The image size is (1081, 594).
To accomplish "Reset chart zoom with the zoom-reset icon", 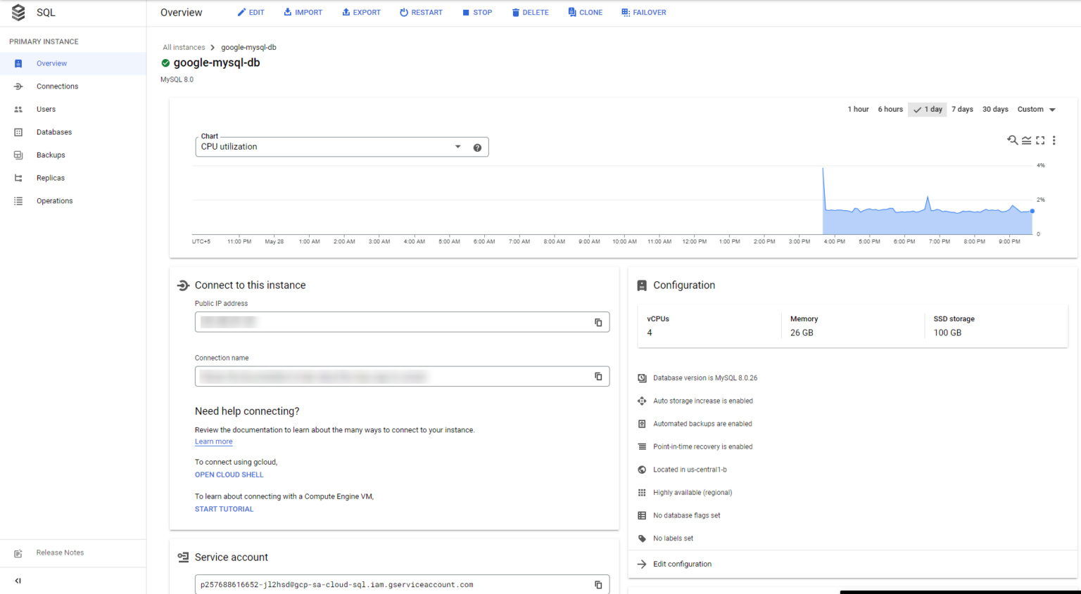I will click(x=1012, y=140).
